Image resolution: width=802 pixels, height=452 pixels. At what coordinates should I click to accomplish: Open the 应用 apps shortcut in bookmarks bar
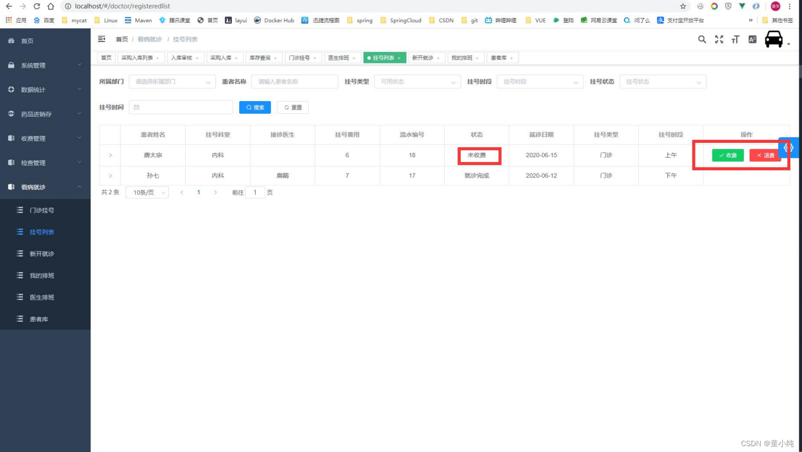[16, 20]
